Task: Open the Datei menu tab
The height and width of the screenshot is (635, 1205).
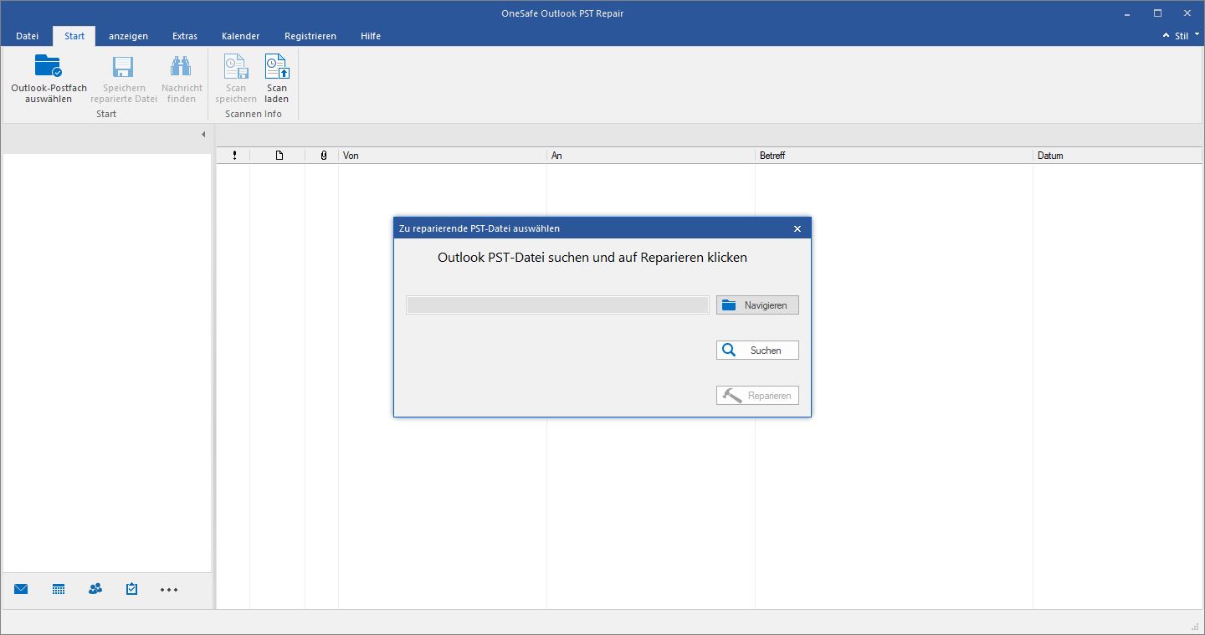Action: (27, 36)
